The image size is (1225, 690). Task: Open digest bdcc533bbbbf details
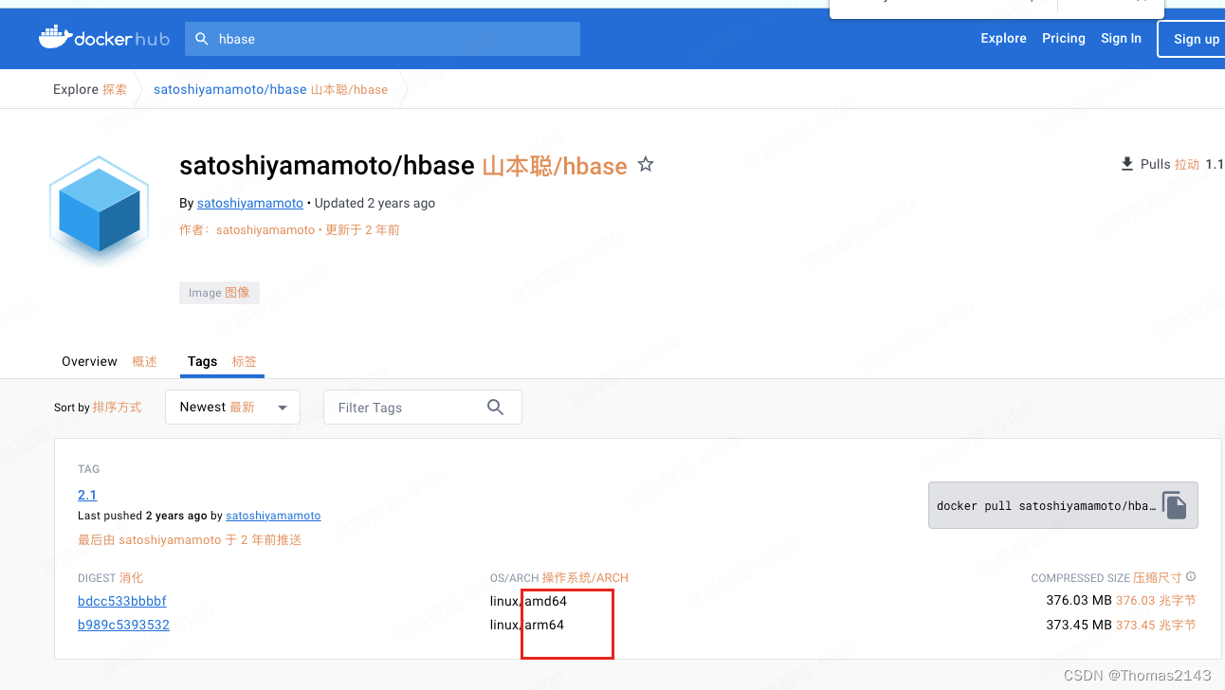pyautogui.click(x=121, y=600)
